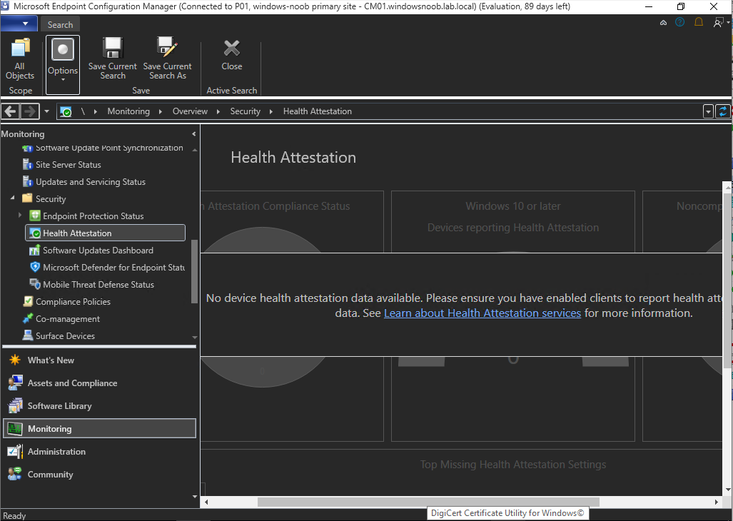Switch to Assets and Compliance workspace
Screen dimensions: 733x521
tap(72, 383)
